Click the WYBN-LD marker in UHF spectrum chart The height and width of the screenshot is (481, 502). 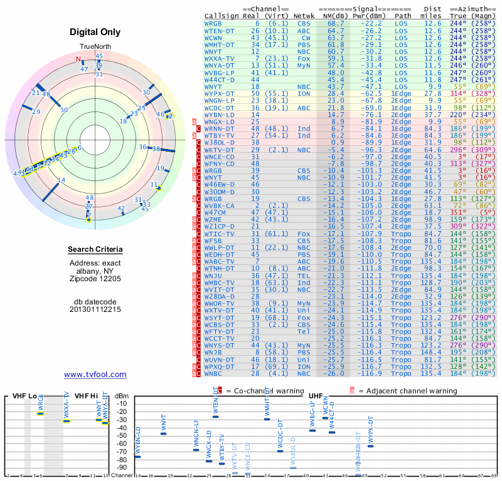(x=138, y=456)
